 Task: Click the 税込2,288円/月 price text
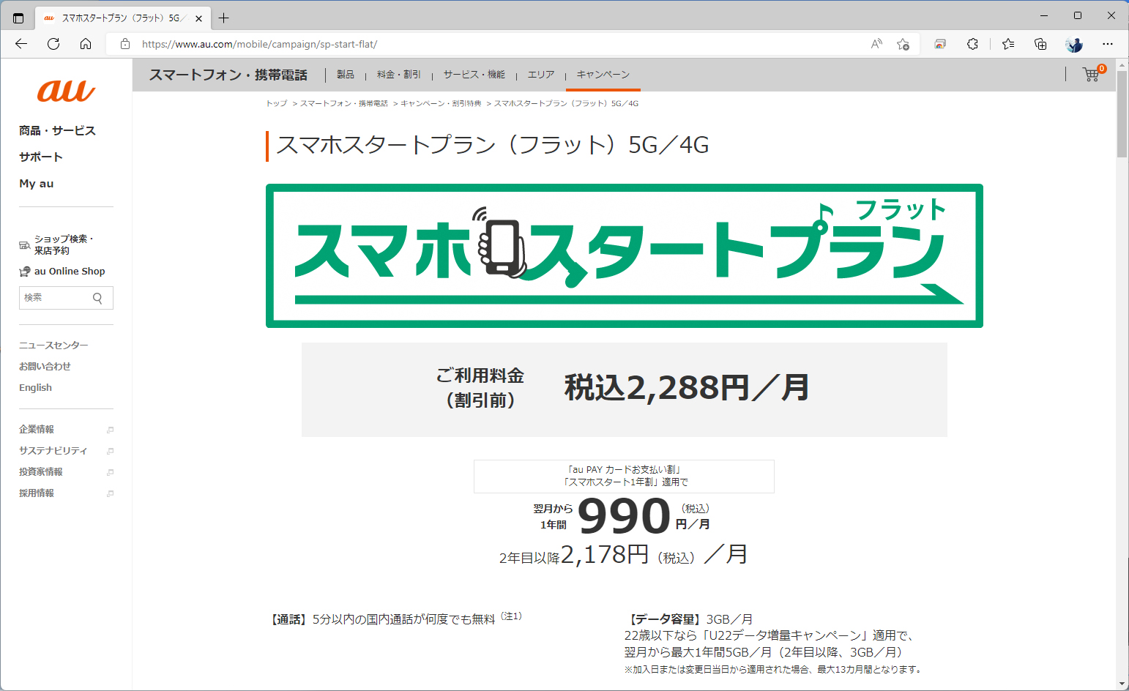(686, 387)
